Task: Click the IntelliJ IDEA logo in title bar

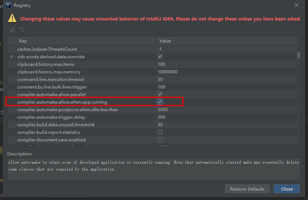Action: point(8,5)
